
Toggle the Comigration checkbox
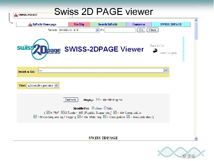click(105, 117)
